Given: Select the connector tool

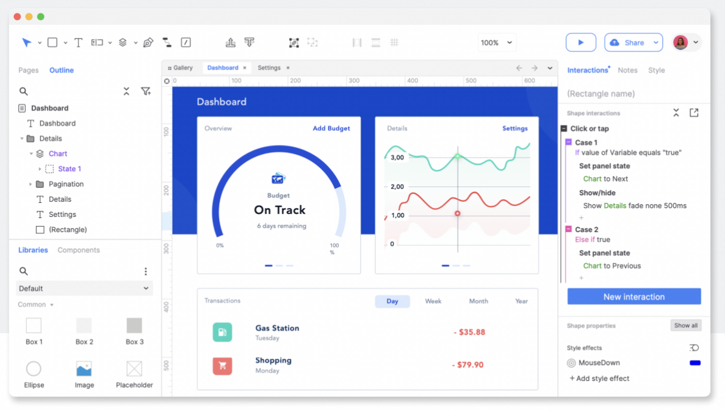Looking at the screenshot, I should [167, 43].
